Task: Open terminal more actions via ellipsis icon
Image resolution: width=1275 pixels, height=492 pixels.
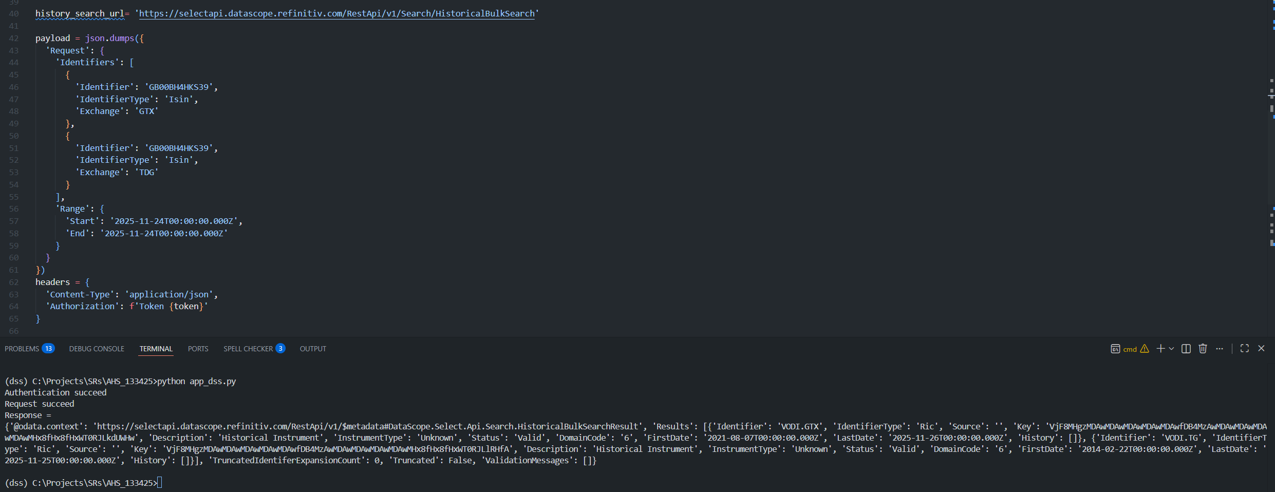Action: tap(1220, 349)
